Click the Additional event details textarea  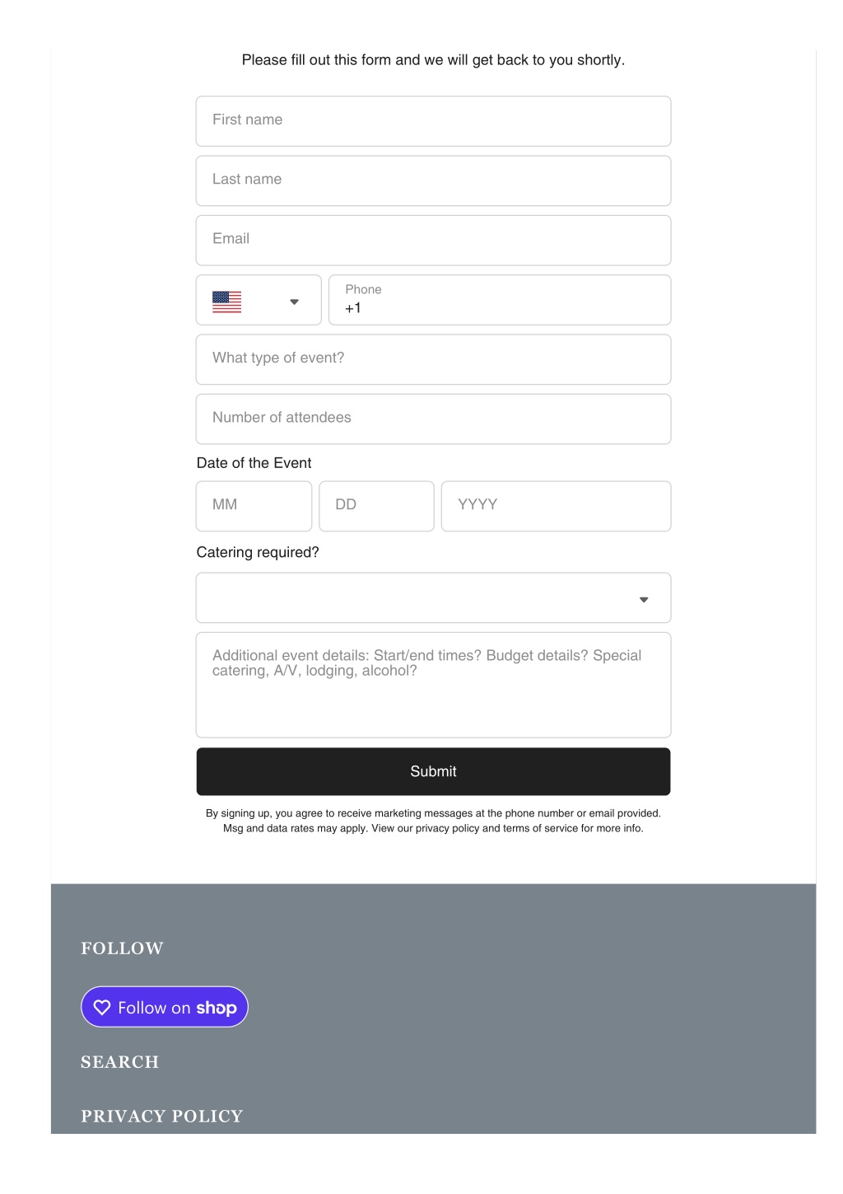pos(433,685)
